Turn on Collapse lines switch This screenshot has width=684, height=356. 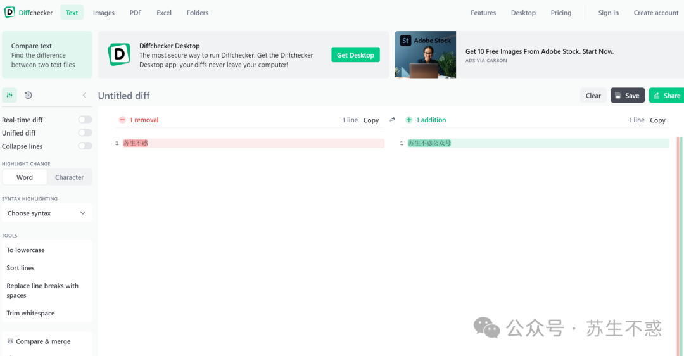click(85, 146)
